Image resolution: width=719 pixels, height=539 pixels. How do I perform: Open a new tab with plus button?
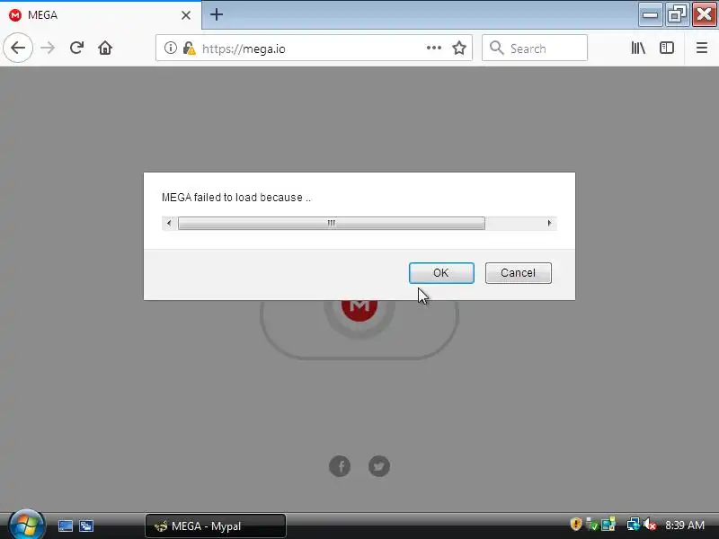217,14
